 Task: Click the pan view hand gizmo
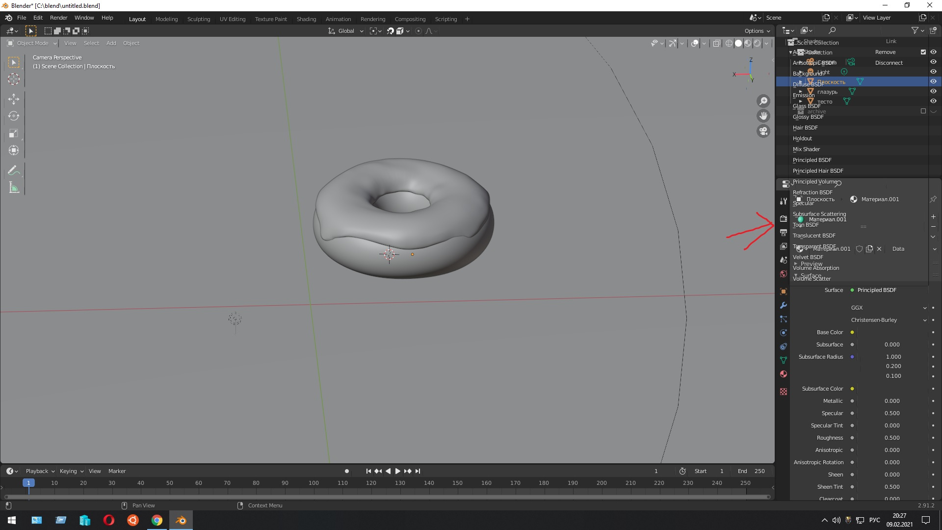(x=763, y=116)
